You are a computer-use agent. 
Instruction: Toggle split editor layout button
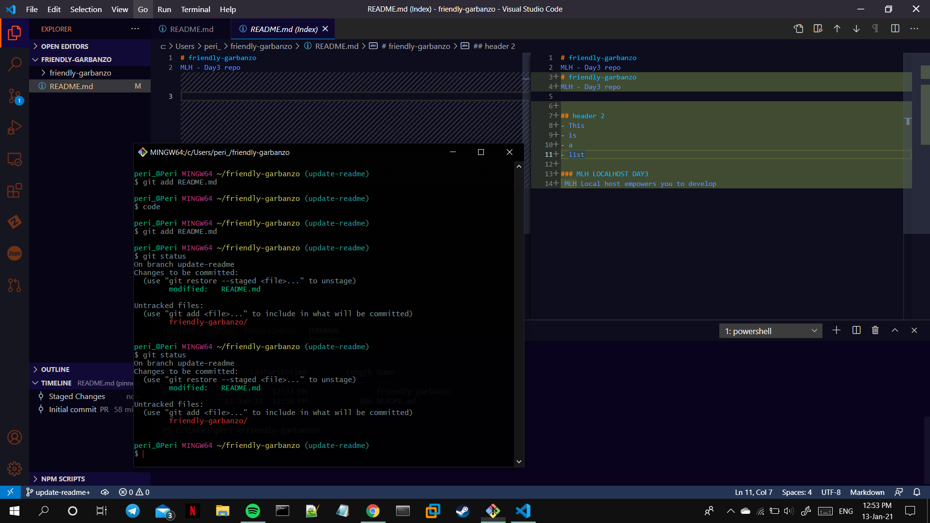[895, 29]
